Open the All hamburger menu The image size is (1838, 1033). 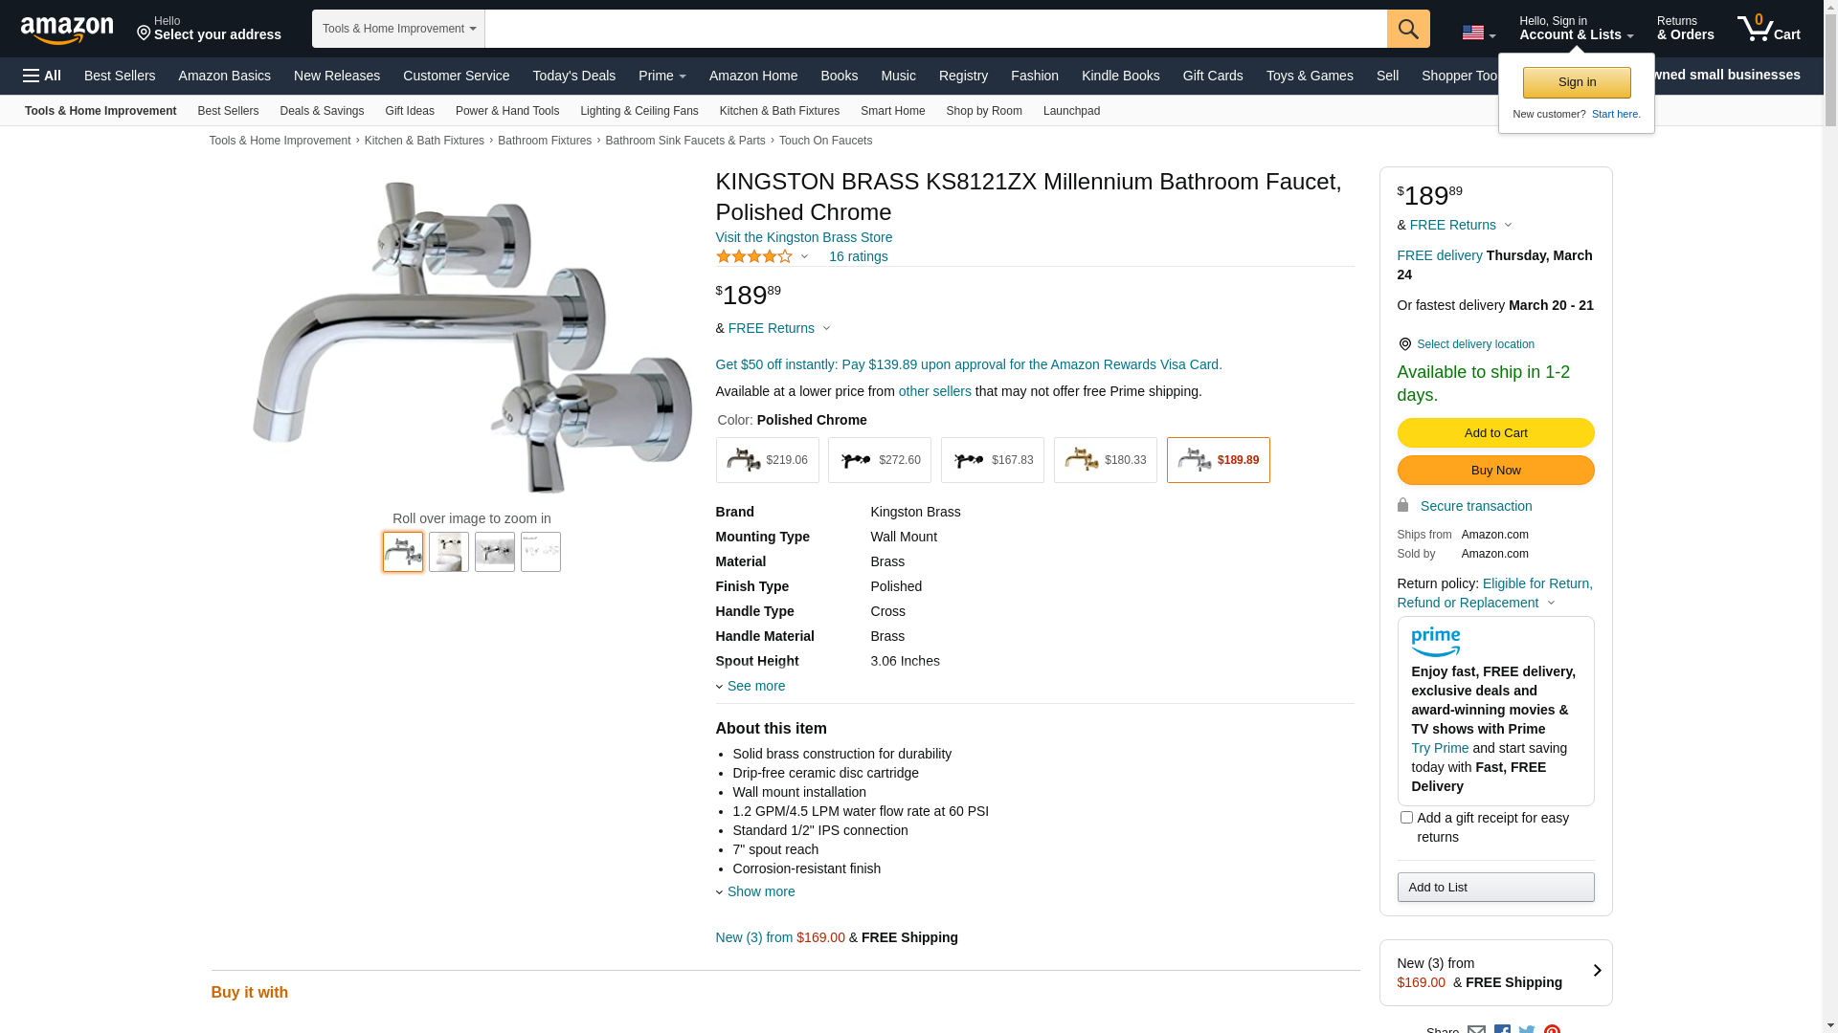42,76
